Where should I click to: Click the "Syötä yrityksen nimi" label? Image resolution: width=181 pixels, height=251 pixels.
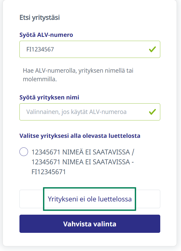(49, 97)
